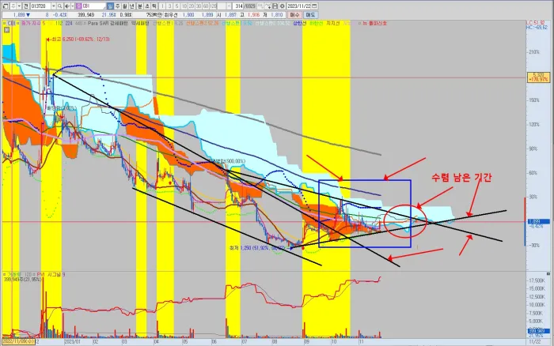Click the save chart floppy disk icon
The width and height of the screenshot is (554, 346).
[x=275, y=6]
